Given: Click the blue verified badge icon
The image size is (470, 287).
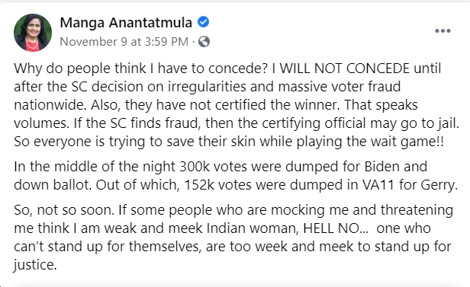Looking at the screenshot, I should coord(203,22).
